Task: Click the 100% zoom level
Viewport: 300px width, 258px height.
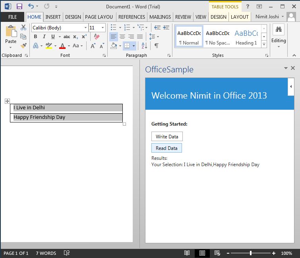Action: click(x=286, y=253)
